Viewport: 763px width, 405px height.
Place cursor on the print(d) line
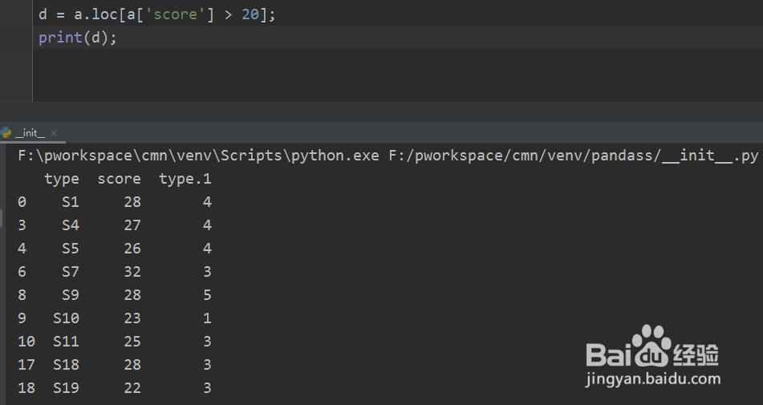78,38
